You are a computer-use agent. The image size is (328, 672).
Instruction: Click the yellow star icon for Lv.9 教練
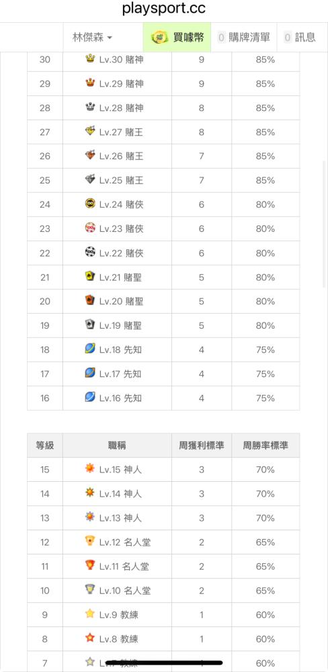89,614
